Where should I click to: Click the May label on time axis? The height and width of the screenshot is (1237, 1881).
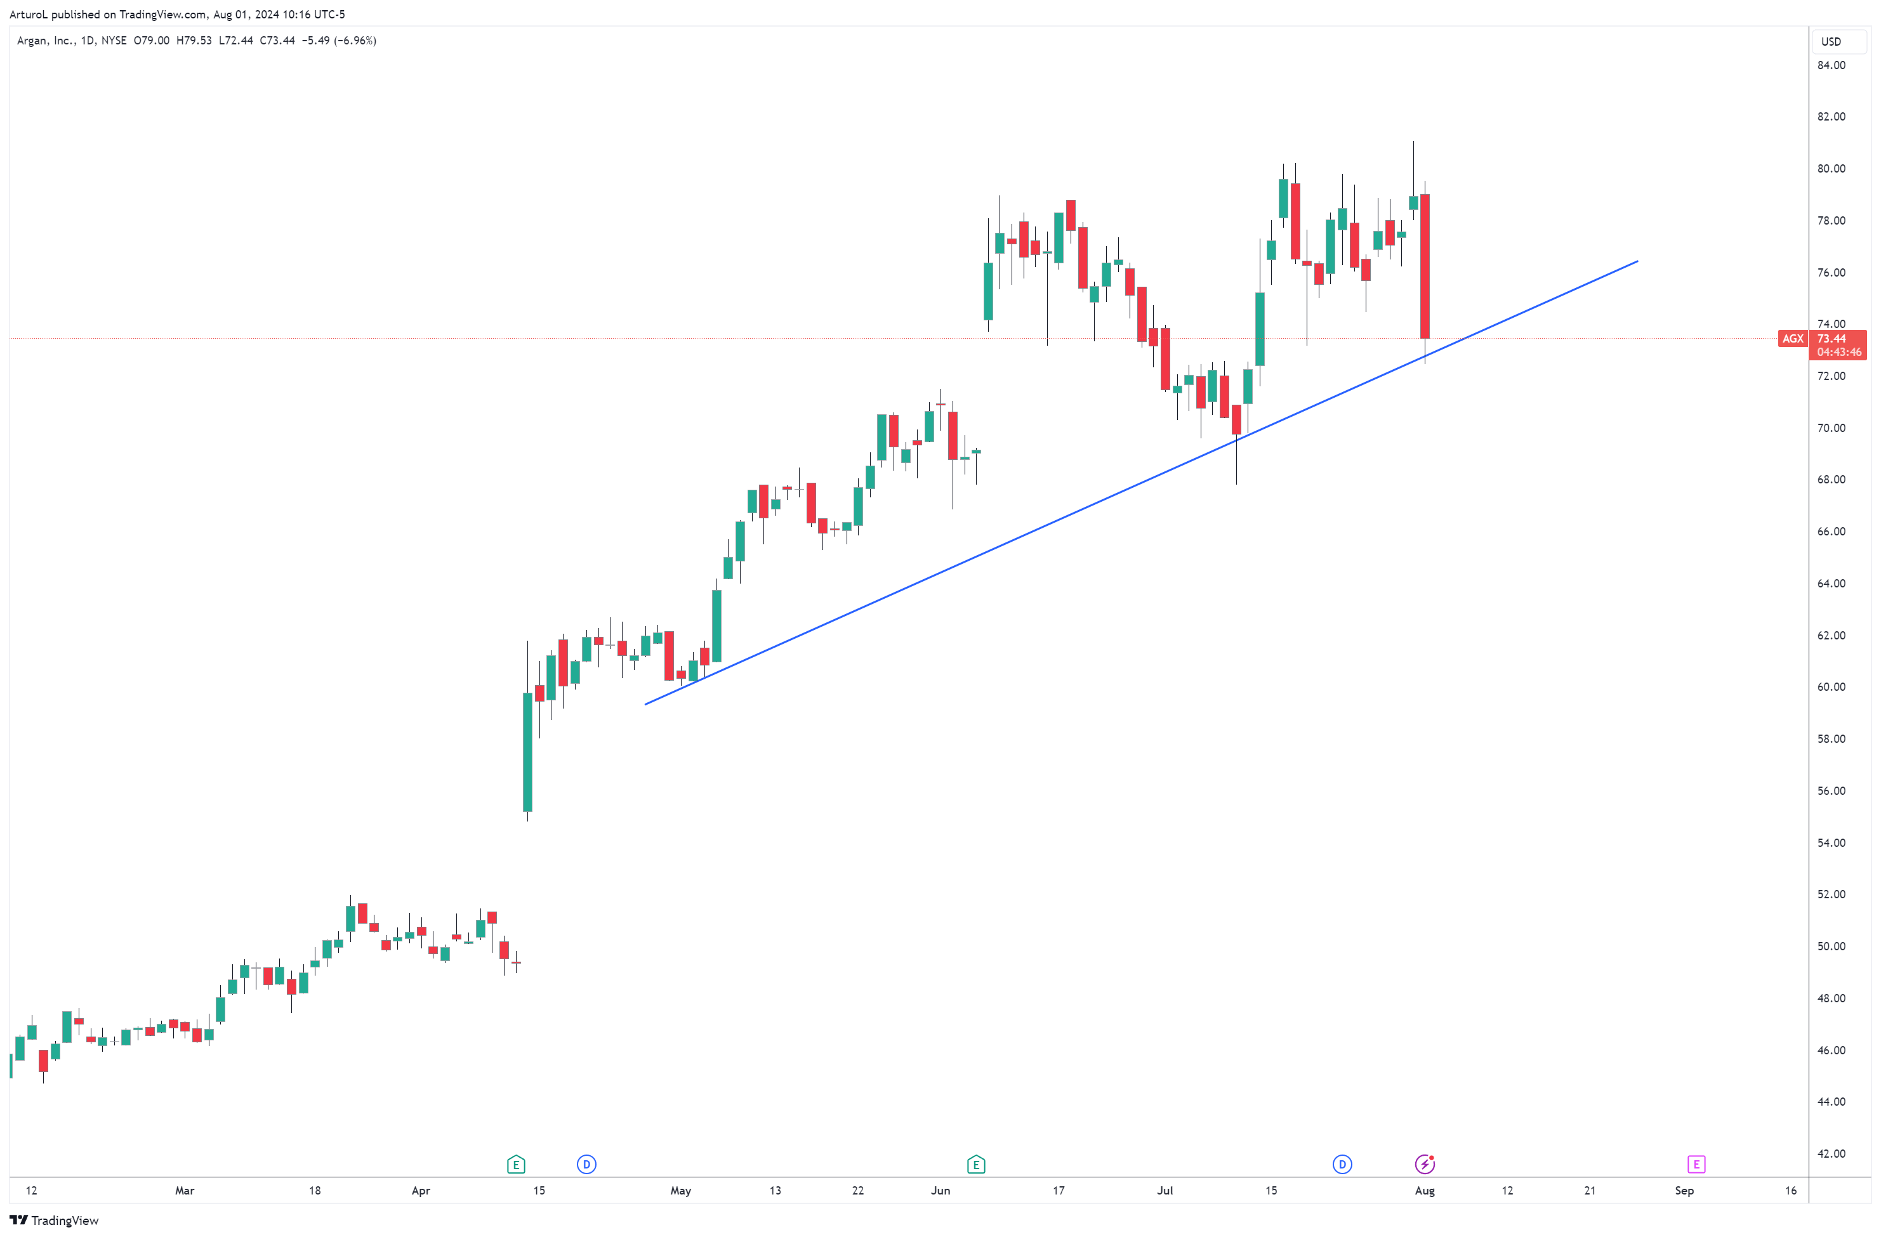(680, 1191)
